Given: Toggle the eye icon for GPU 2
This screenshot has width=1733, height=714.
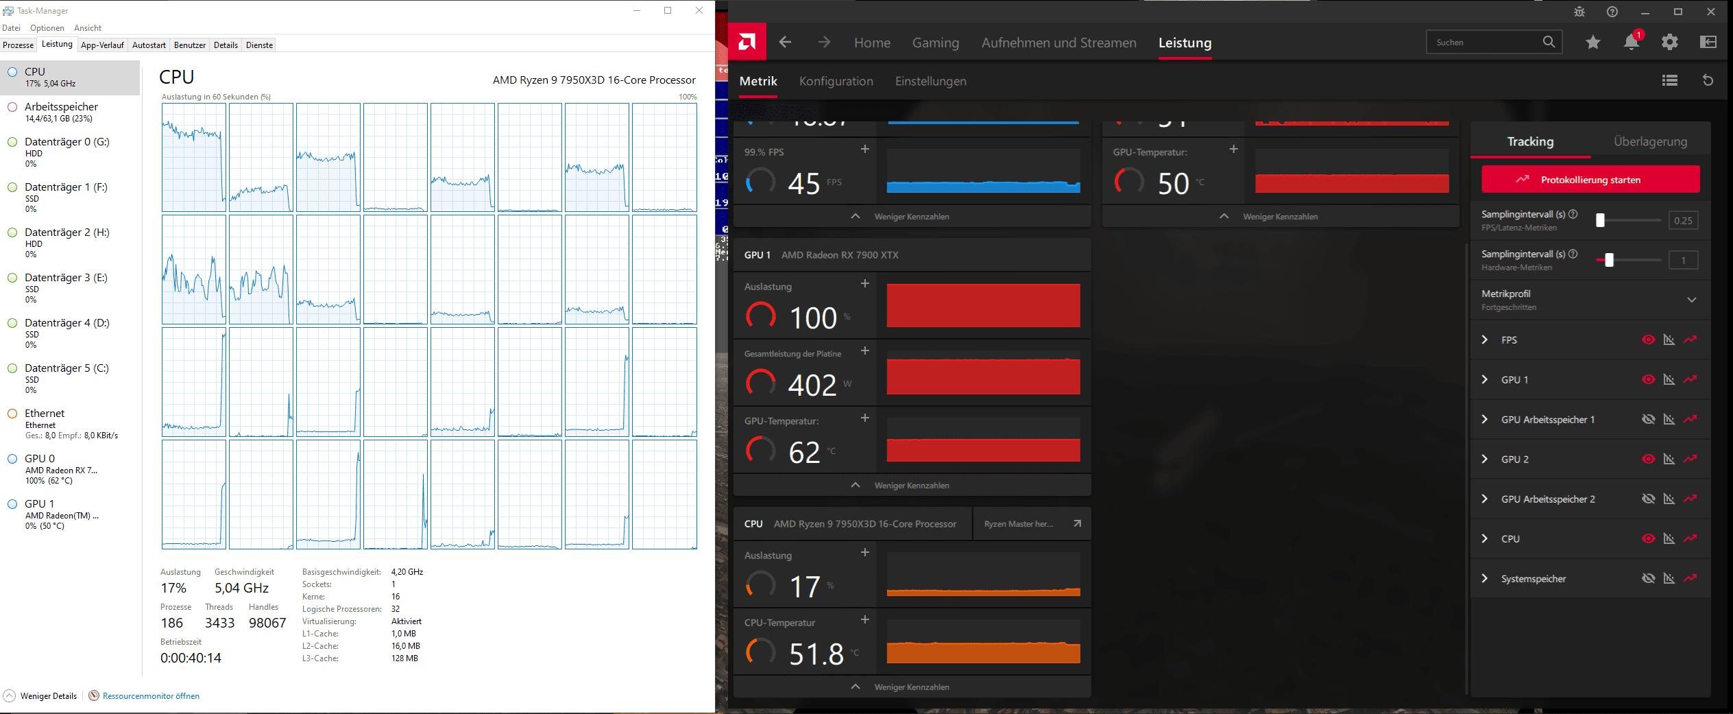Looking at the screenshot, I should [1649, 459].
